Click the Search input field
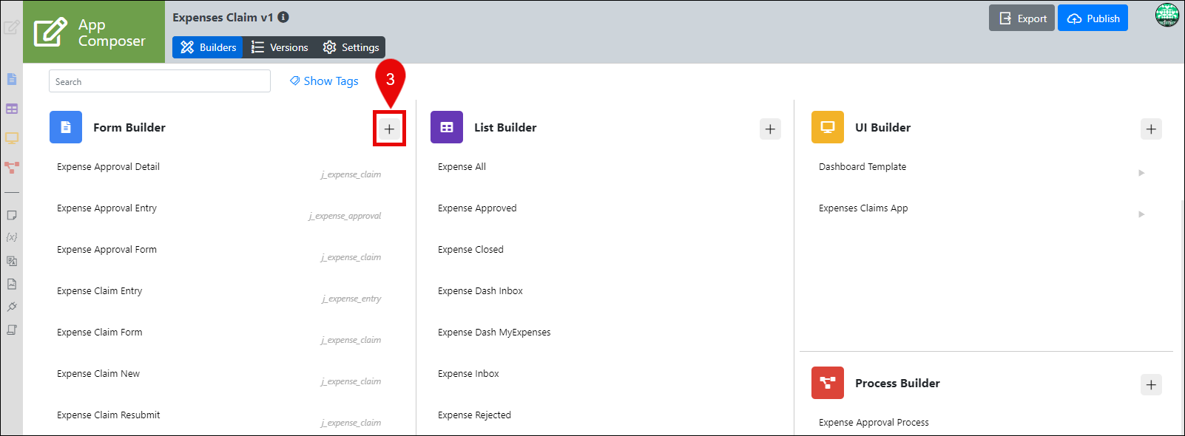The height and width of the screenshot is (436, 1185). coord(160,81)
